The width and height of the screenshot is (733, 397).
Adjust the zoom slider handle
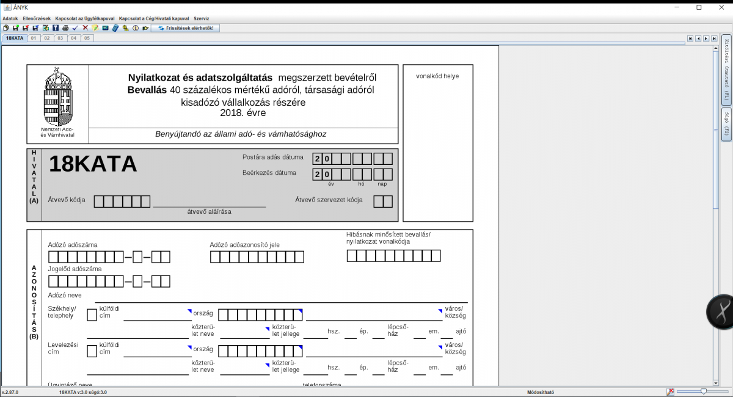[x=704, y=392]
